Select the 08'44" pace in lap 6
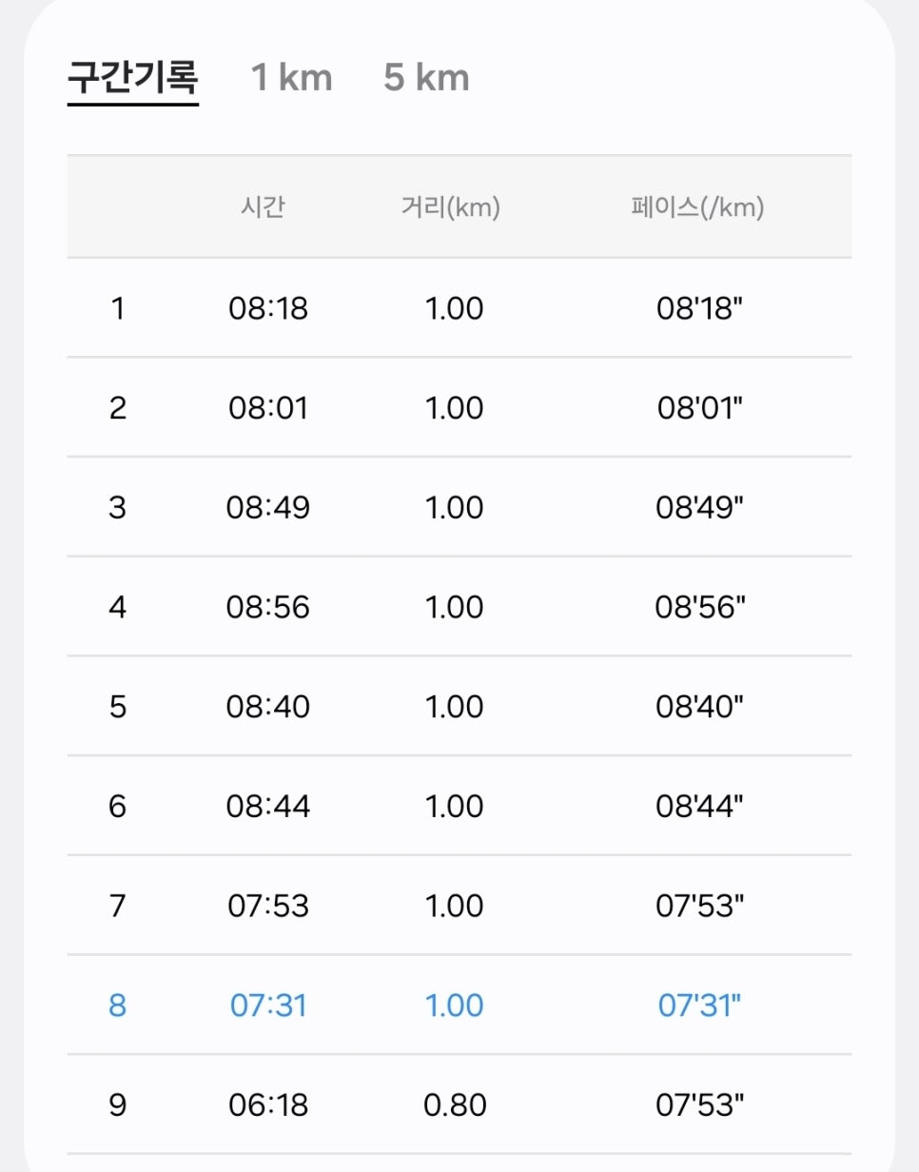The height and width of the screenshot is (1172, 919). (700, 807)
